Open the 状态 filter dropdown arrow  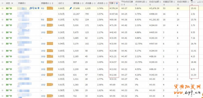click(12, 3)
